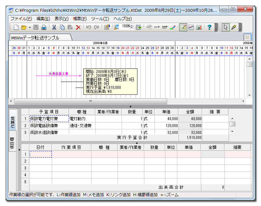Select the 120,000 unit price cell
Image resolution: width=261 pixels, height=206 pixels.
coord(166,125)
